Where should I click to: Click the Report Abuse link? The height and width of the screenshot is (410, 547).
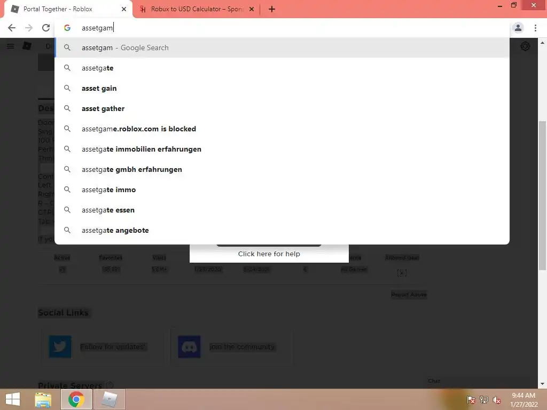click(409, 295)
